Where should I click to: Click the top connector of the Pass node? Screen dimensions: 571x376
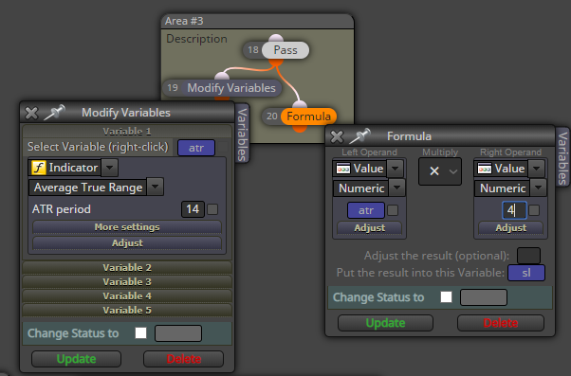(x=276, y=38)
